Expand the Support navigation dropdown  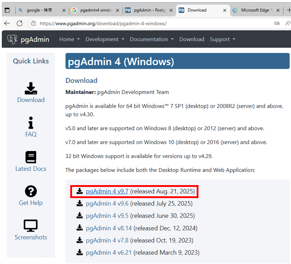point(223,39)
